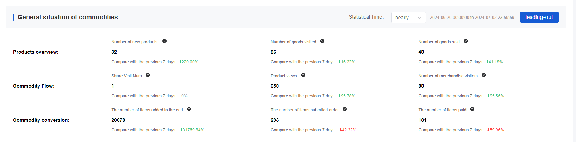
Task: Click the leading-out export button
Action: point(539,17)
